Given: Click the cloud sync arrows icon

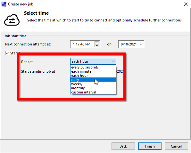Looking at the screenshot, I should click(x=12, y=20).
